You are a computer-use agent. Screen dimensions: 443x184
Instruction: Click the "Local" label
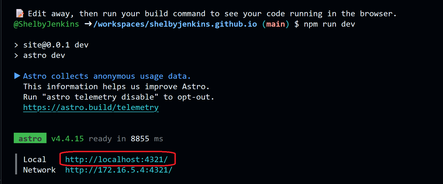tap(35, 160)
